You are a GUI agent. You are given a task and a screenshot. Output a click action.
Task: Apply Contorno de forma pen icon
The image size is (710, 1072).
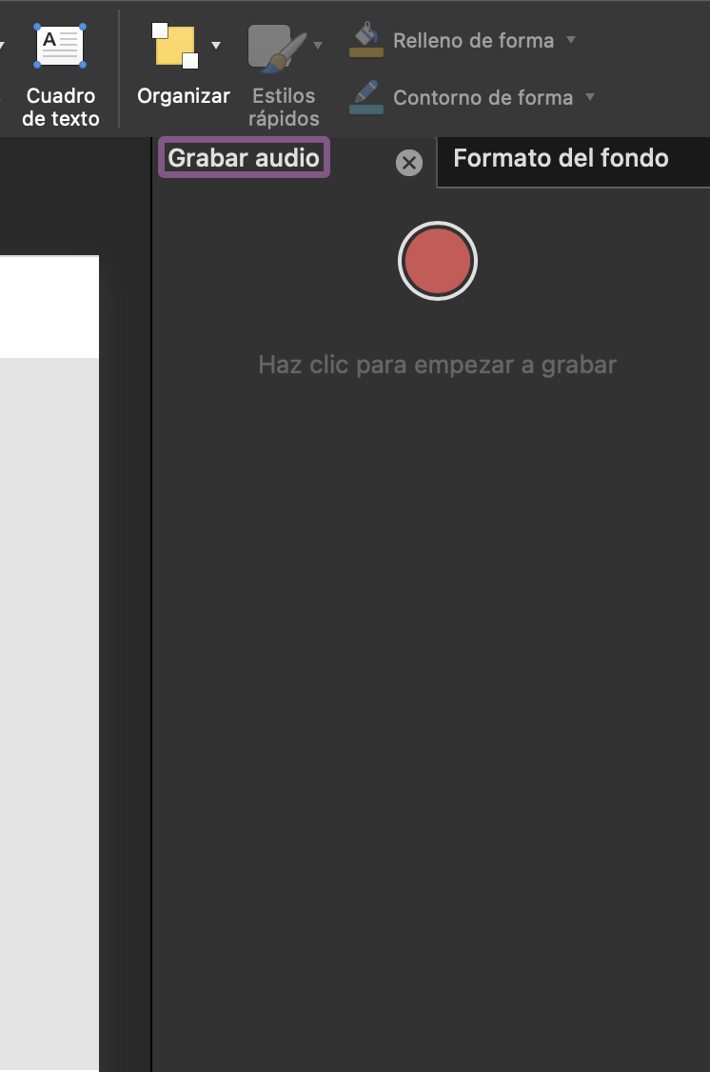pos(366,97)
